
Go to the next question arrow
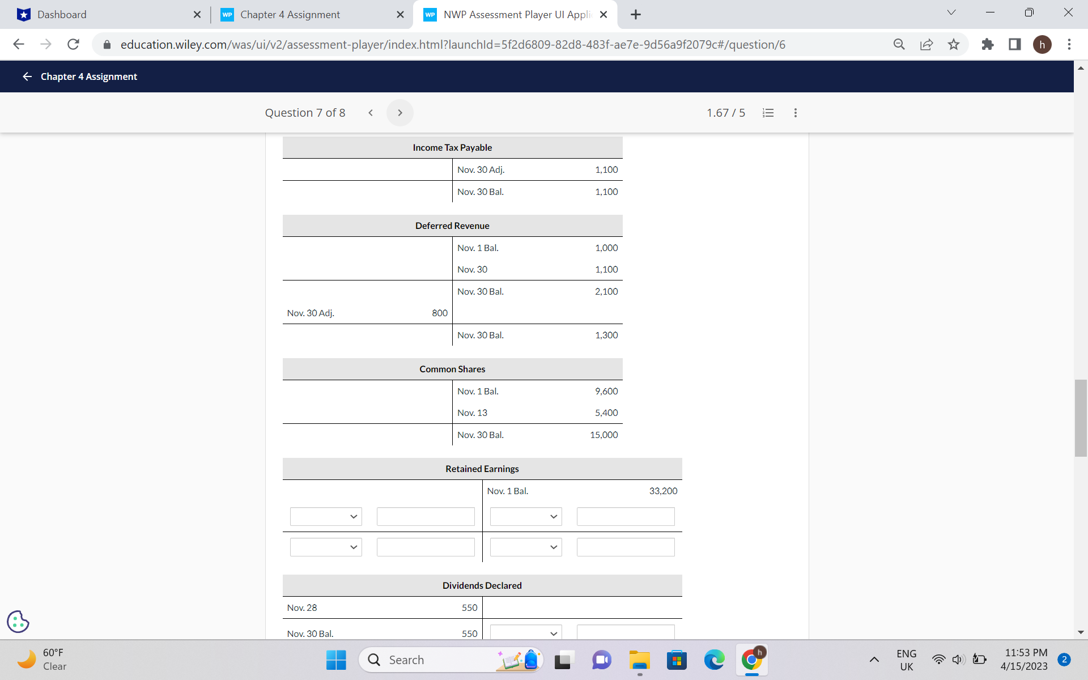coord(399,113)
